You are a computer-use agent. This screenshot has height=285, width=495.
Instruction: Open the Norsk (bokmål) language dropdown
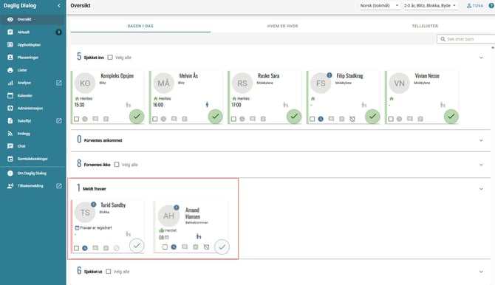point(380,6)
